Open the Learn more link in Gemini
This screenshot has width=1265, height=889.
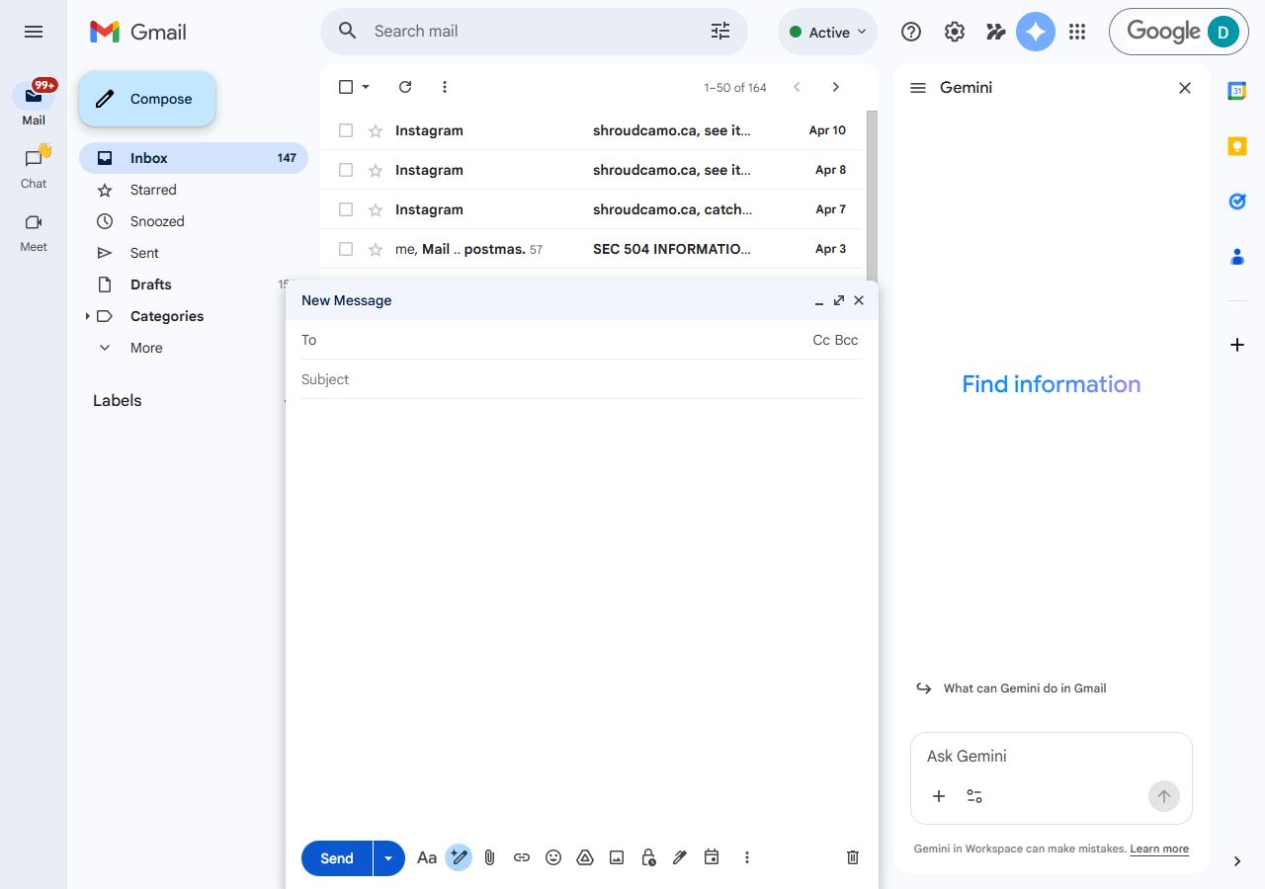point(1159,849)
